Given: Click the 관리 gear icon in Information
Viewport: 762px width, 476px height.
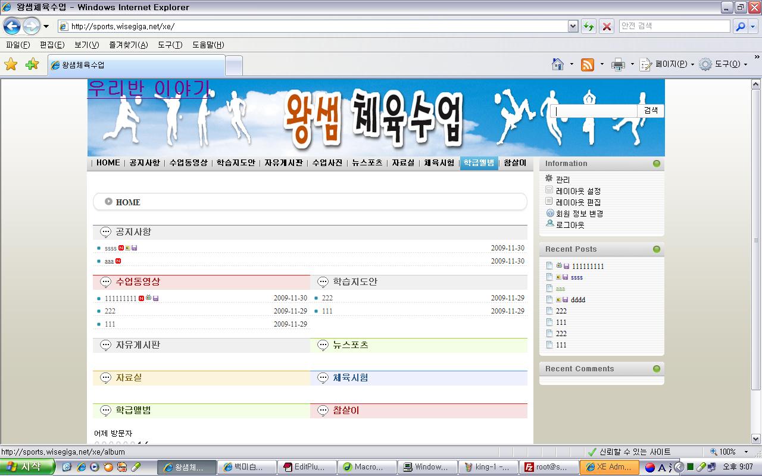Looking at the screenshot, I should tap(549, 178).
